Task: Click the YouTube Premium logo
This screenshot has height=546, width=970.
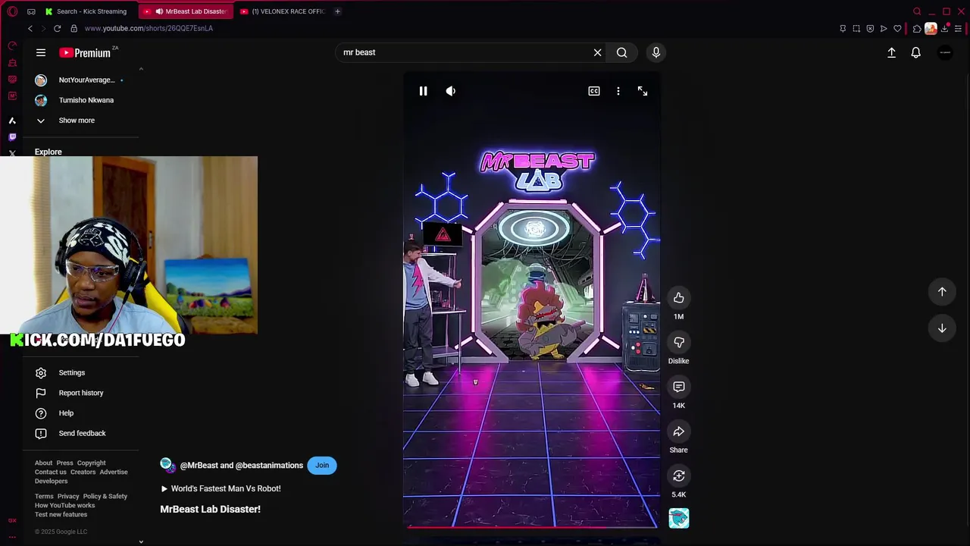Action: (85, 52)
